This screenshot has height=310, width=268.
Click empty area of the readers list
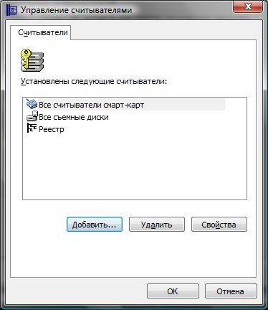pos(135,167)
